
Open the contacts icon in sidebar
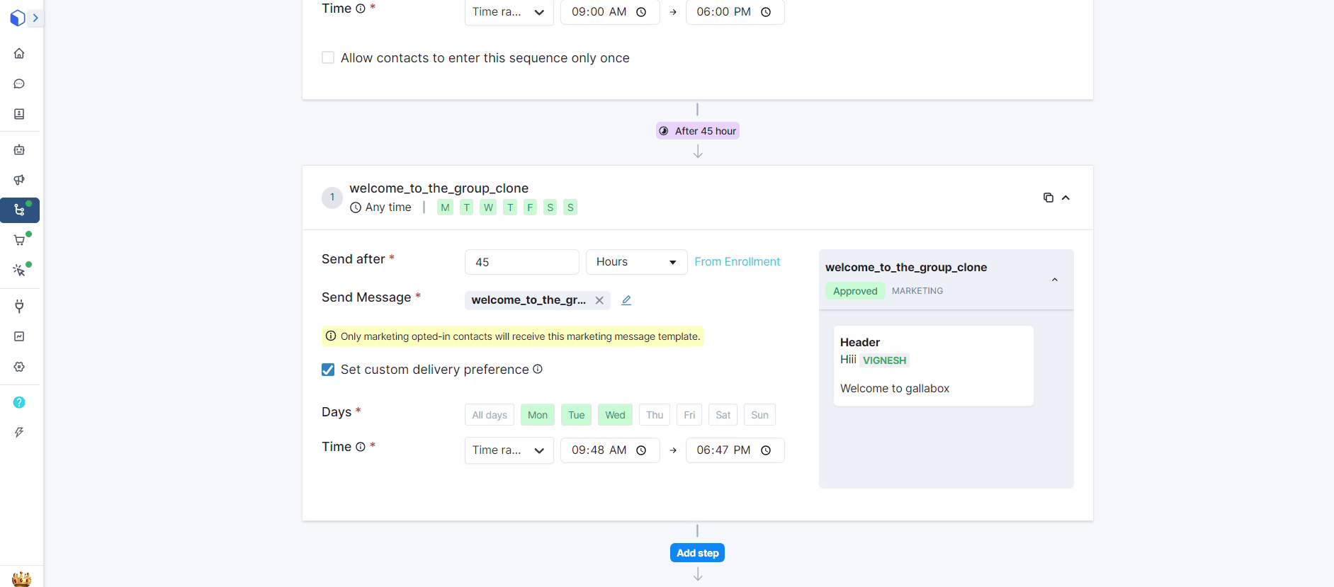pyautogui.click(x=19, y=114)
